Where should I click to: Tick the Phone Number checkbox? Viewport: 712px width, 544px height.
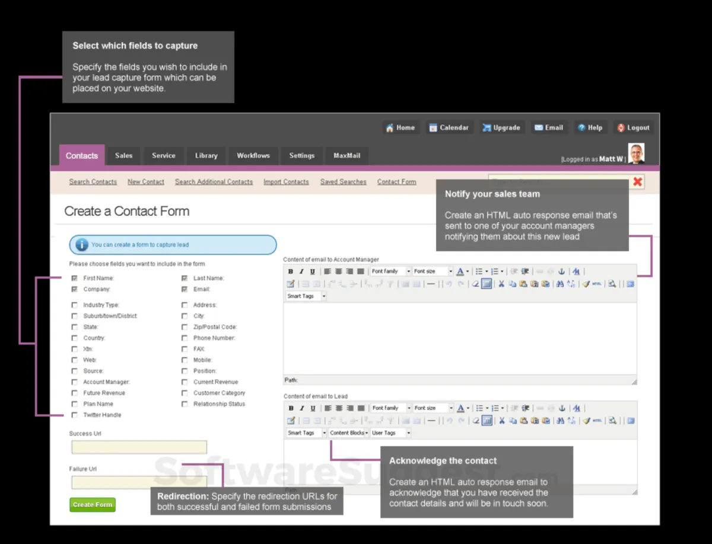(185, 338)
